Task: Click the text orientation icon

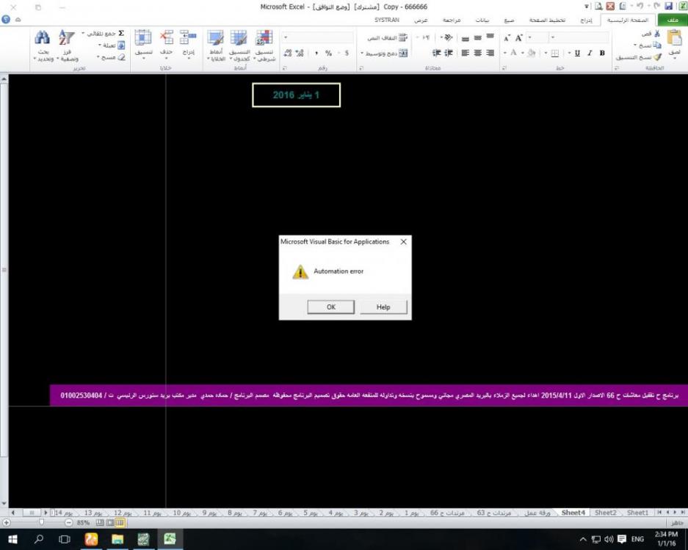Action: point(447,37)
